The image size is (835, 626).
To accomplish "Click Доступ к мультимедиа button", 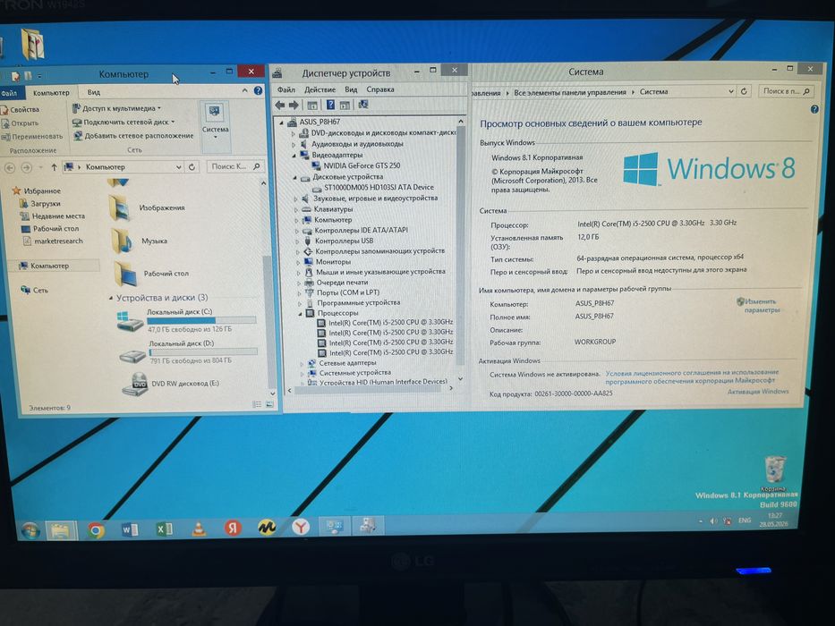I will click(x=116, y=108).
